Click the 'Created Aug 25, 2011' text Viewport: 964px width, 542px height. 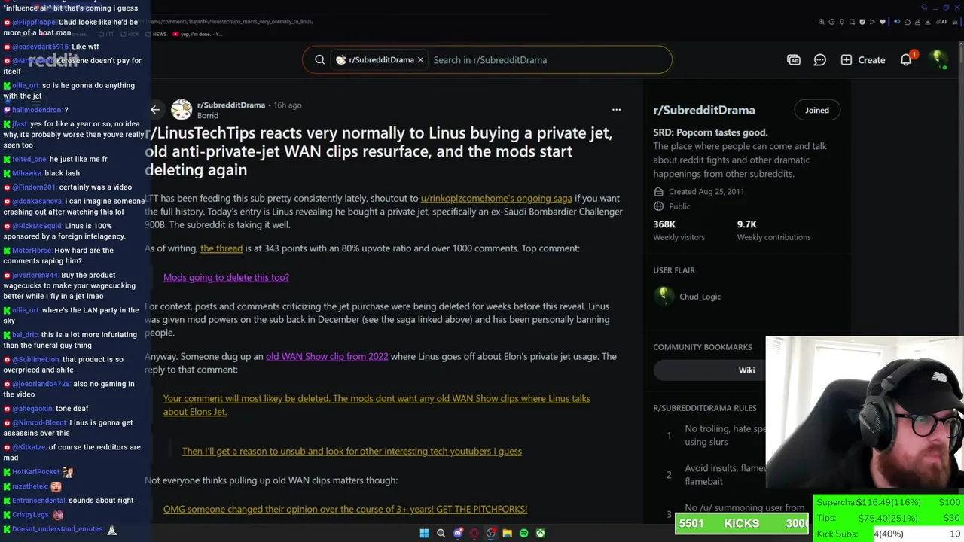tap(706, 192)
